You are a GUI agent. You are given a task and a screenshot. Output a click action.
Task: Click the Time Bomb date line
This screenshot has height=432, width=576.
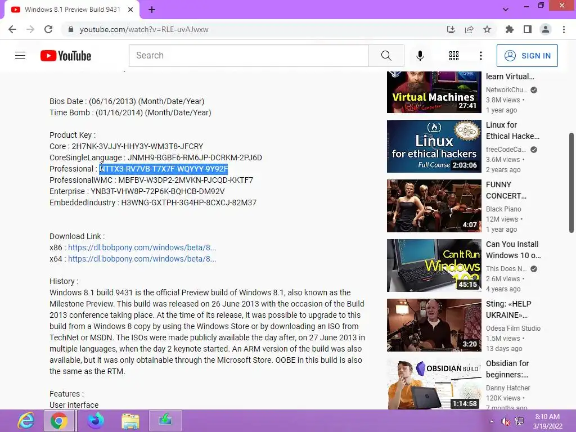point(130,112)
